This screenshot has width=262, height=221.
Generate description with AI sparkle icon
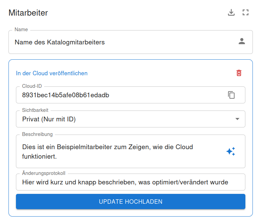(x=231, y=152)
